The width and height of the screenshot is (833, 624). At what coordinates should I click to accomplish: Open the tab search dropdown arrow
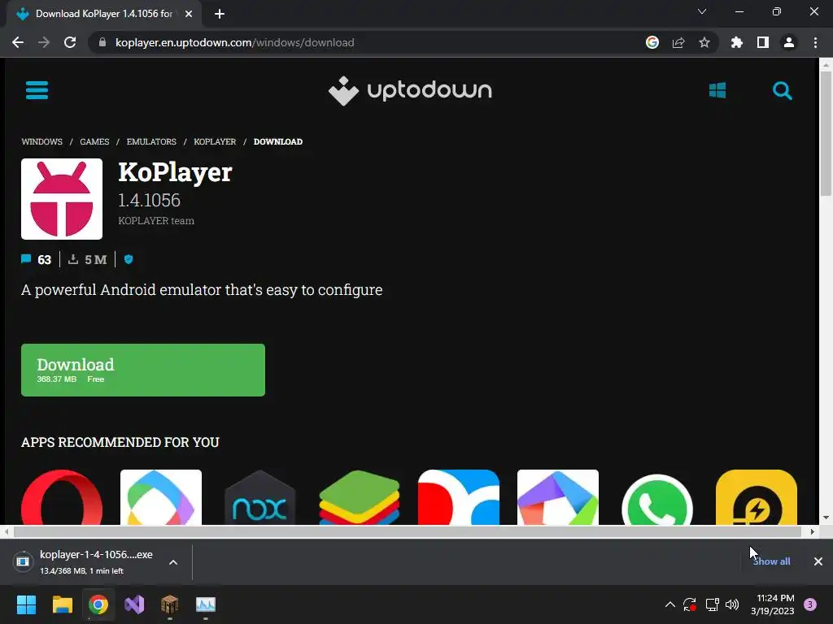pyautogui.click(x=702, y=11)
